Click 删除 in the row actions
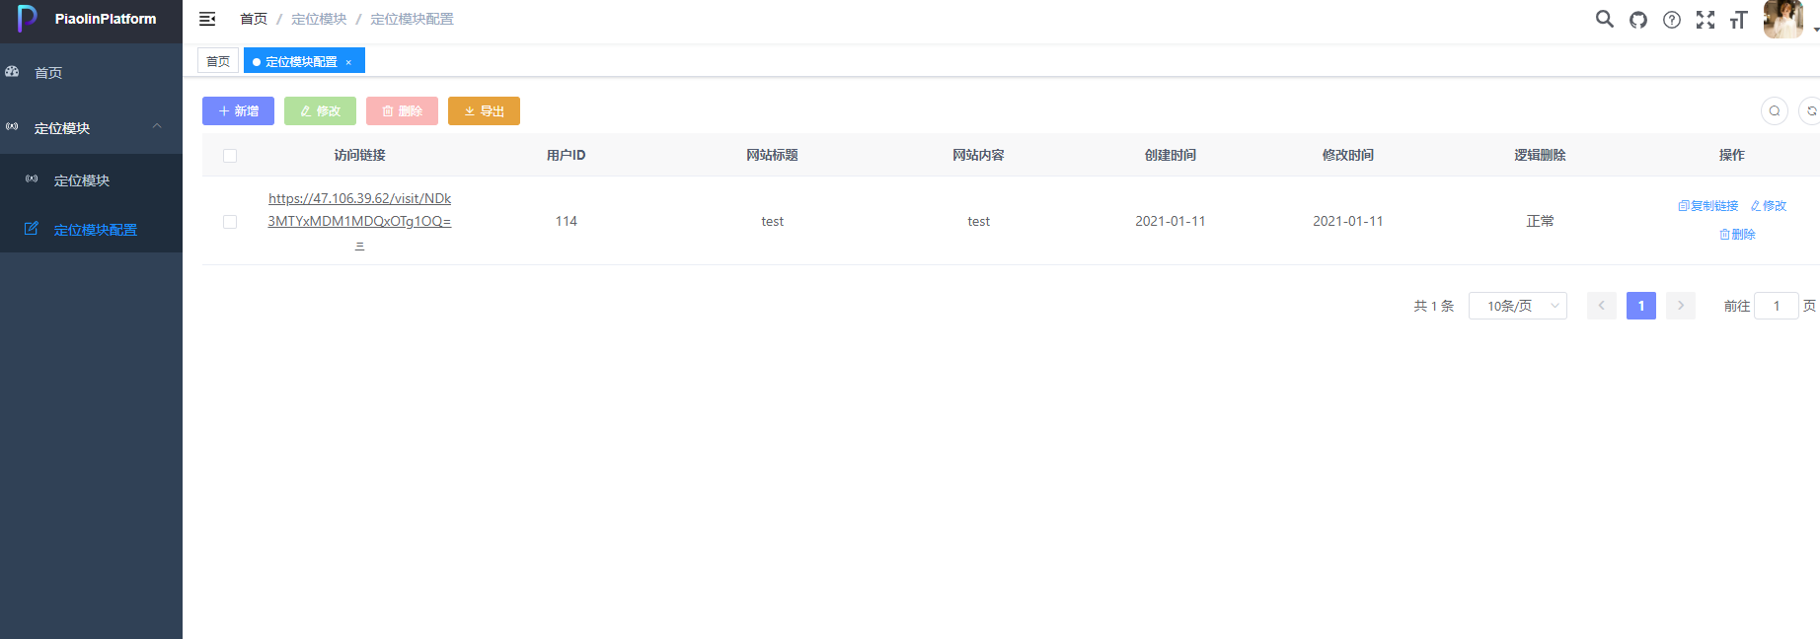Screen dimensions: 1820x639 point(1737,235)
